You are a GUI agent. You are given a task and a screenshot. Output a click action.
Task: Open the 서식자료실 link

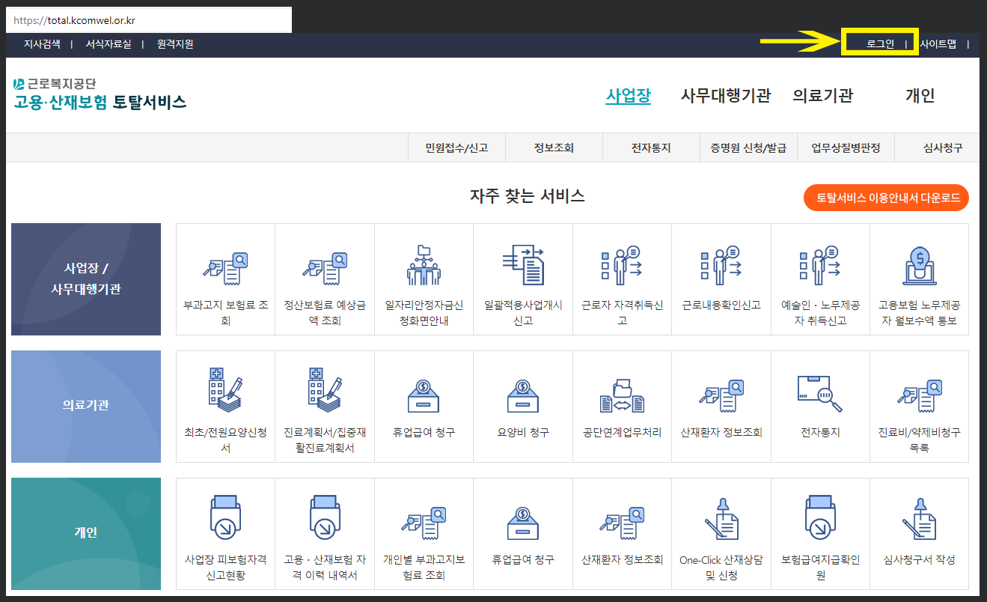[x=109, y=44]
